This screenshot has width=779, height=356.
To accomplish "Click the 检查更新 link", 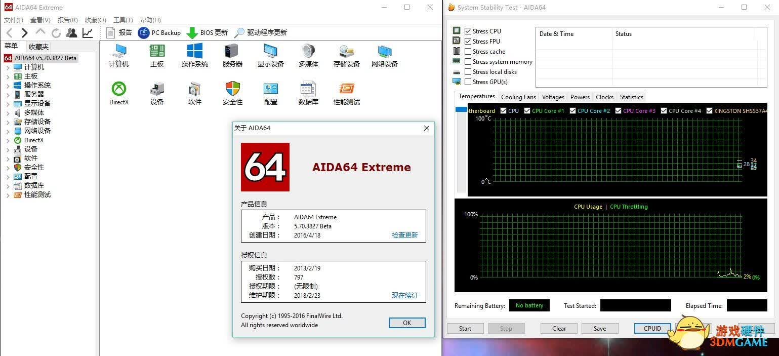I will click(x=405, y=235).
